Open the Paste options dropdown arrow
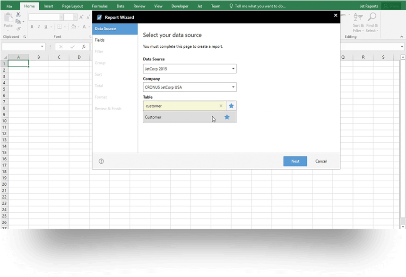The image size is (406, 277). pyautogui.click(x=8, y=30)
